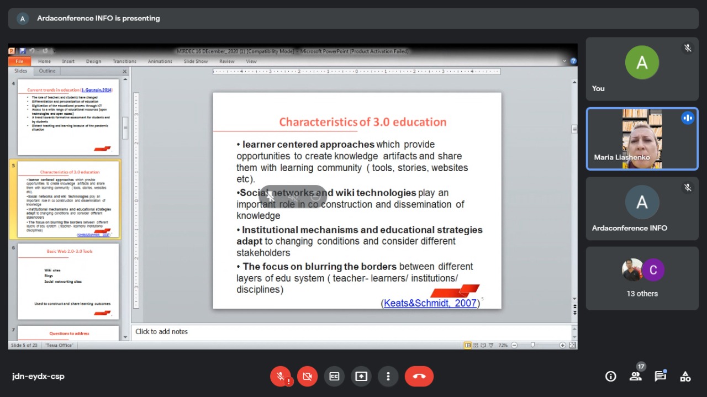Collapse the ribbon with the caret icon
This screenshot has height=397, width=707.
coord(564,61)
